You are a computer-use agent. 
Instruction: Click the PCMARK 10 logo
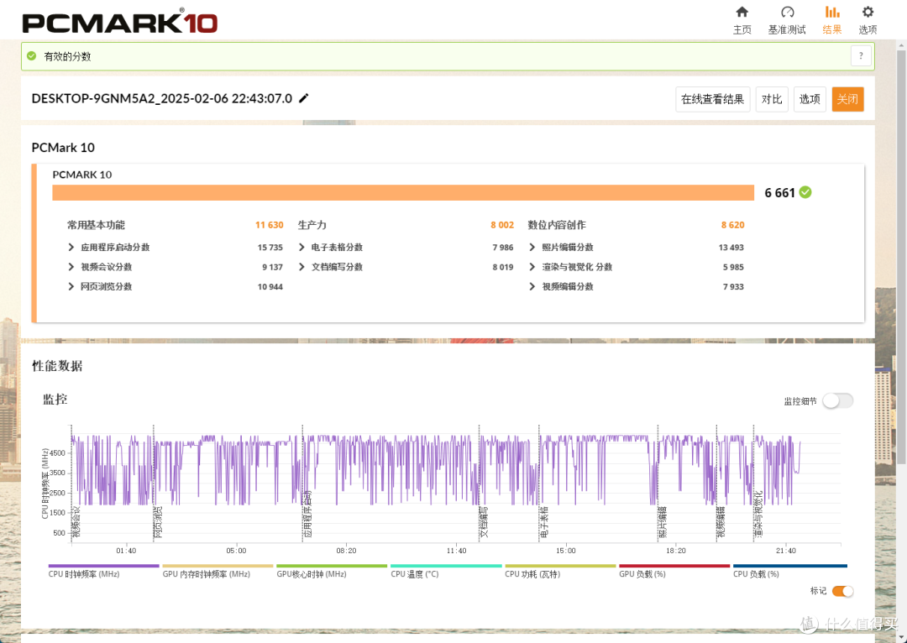point(120,22)
